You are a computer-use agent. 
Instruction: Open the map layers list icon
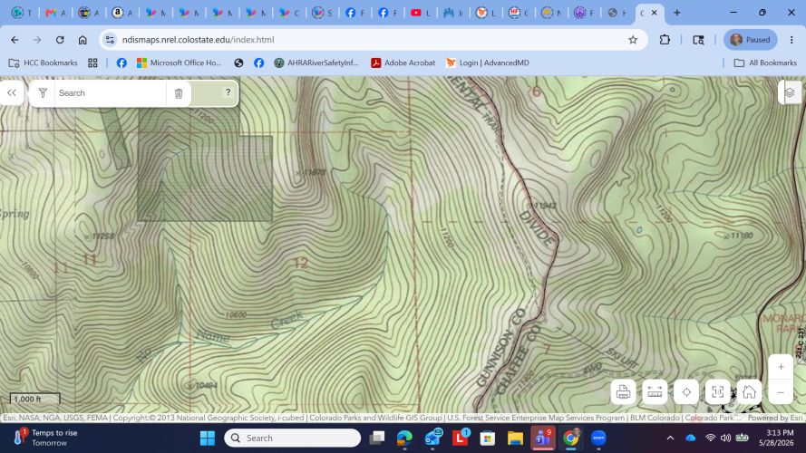tap(790, 92)
